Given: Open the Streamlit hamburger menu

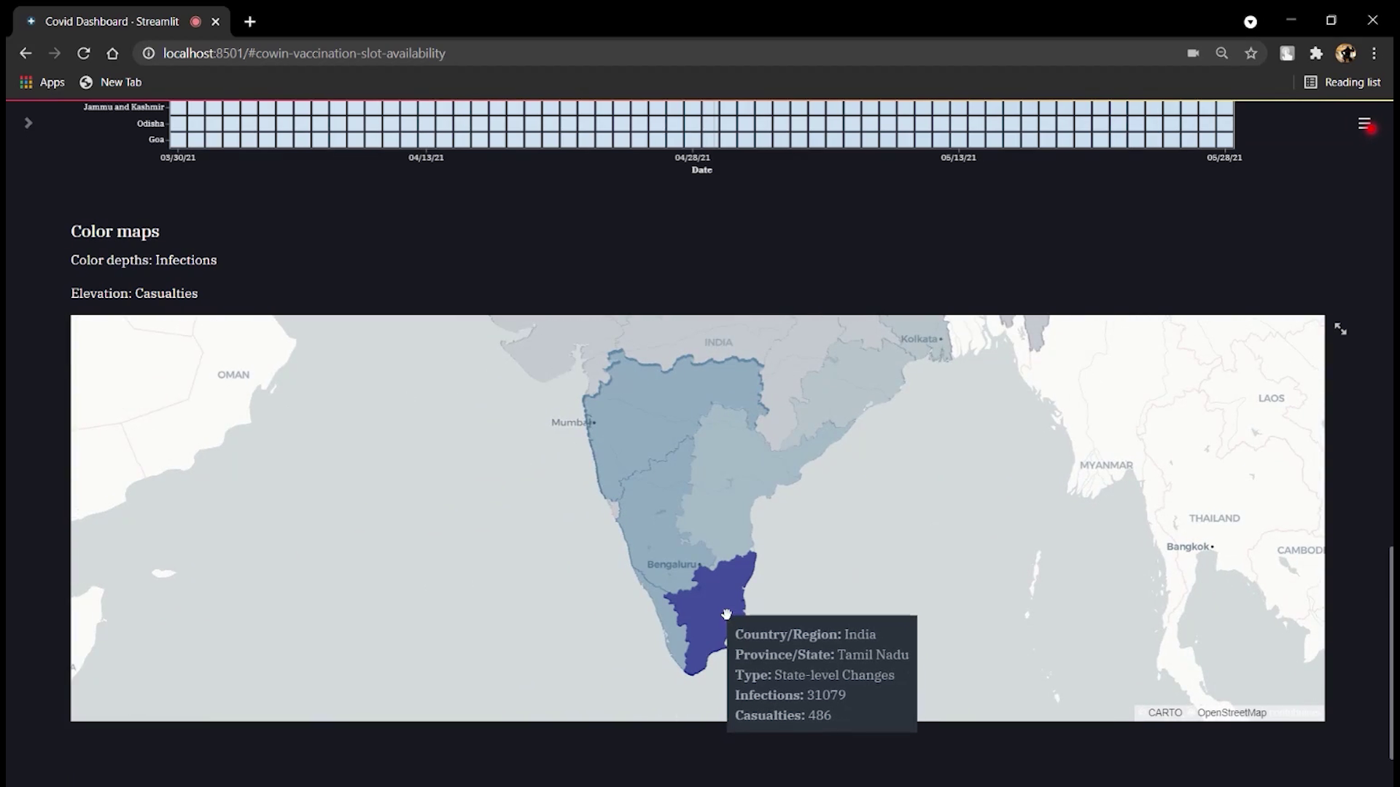Looking at the screenshot, I should pyautogui.click(x=1364, y=124).
